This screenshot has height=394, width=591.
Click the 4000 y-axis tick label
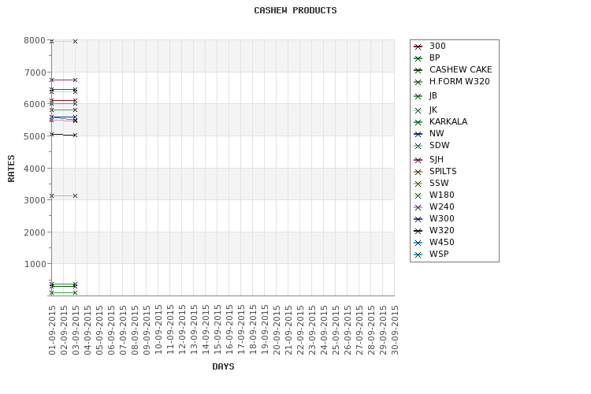pyautogui.click(x=35, y=168)
